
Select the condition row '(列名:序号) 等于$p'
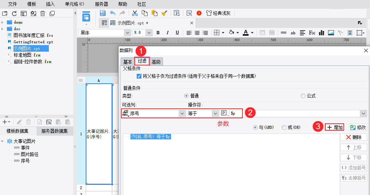click(x=151, y=136)
